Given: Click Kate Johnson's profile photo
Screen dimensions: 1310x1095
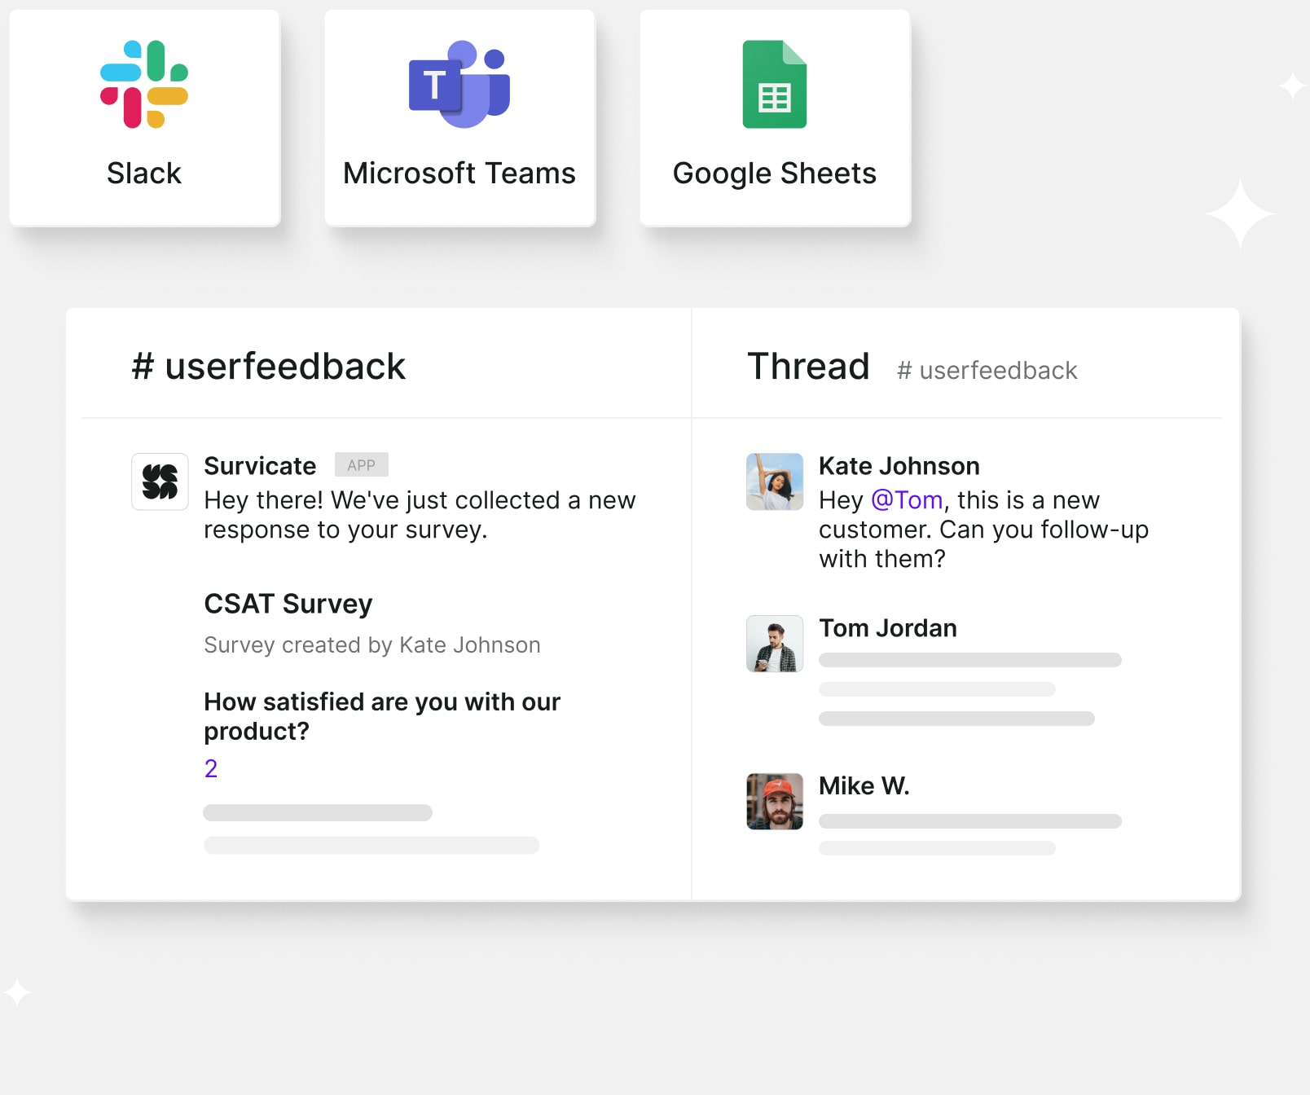Looking at the screenshot, I should [x=775, y=482].
